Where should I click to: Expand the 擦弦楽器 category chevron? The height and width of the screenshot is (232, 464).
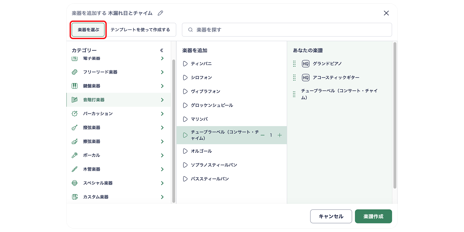pos(162,141)
